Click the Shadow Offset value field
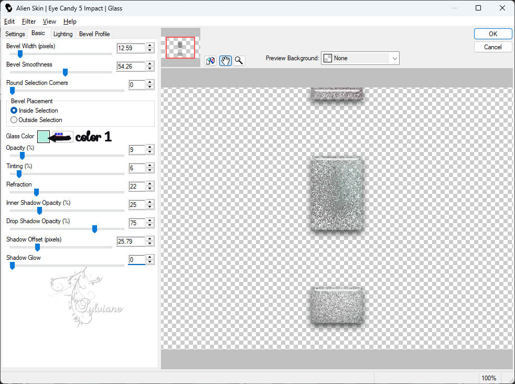This screenshot has height=384, width=515. click(131, 242)
